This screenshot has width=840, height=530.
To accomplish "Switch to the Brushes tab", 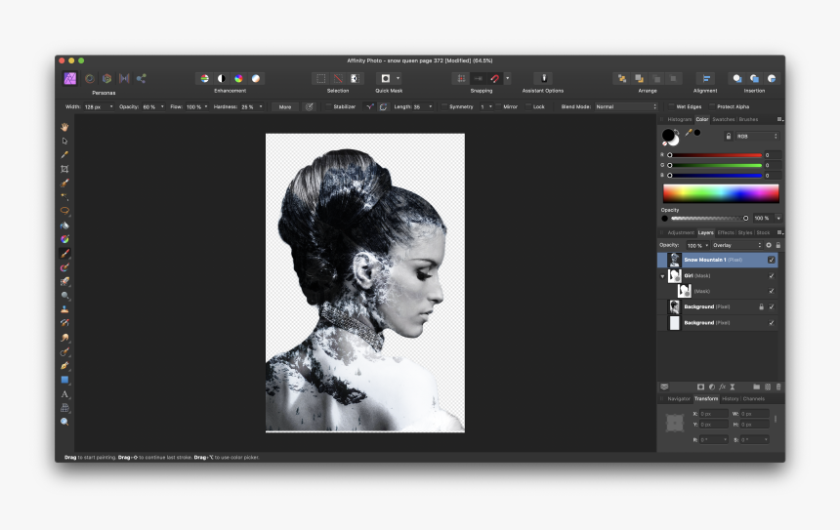I will [x=748, y=119].
